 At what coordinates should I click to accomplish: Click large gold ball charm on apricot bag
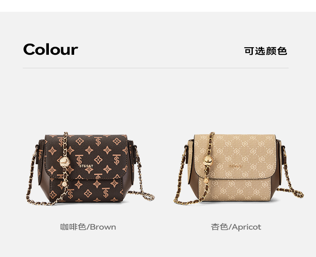coord(208,161)
